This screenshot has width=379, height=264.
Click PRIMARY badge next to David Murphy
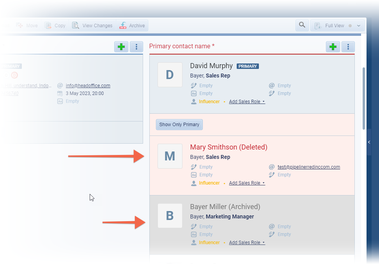248,66
